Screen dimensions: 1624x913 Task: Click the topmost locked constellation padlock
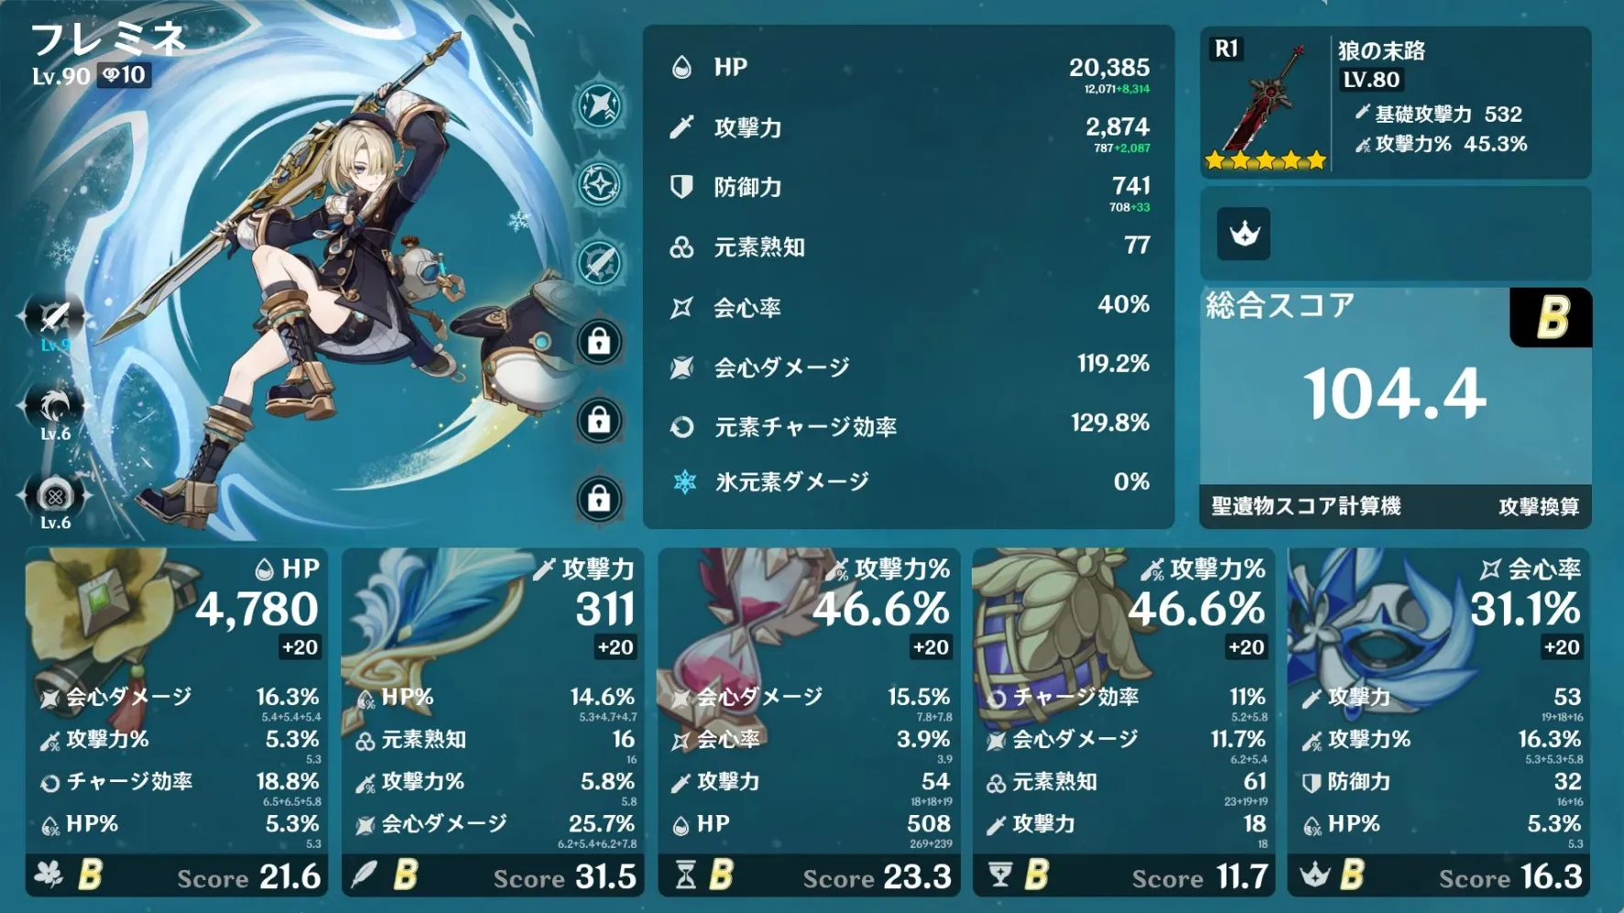[600, 342]
